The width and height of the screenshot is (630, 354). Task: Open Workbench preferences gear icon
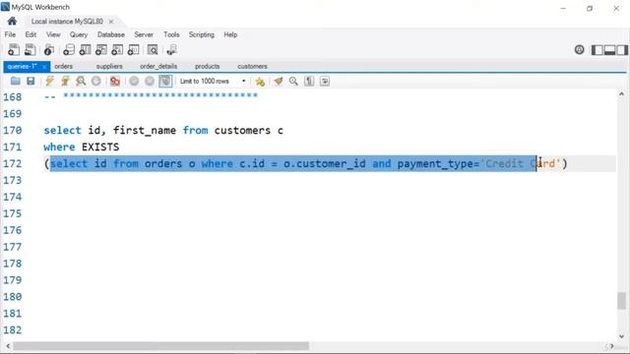[579, 50]
